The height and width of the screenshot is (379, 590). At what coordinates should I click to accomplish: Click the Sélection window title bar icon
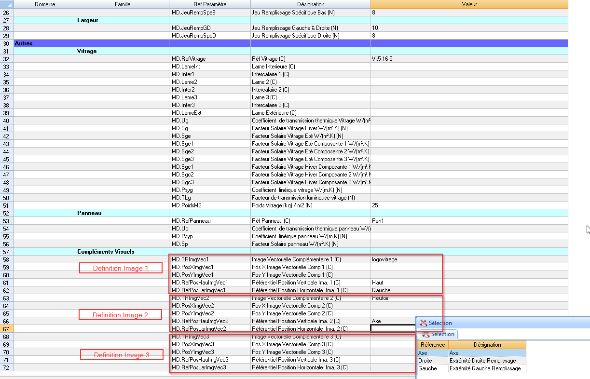(x=424, y=323)
